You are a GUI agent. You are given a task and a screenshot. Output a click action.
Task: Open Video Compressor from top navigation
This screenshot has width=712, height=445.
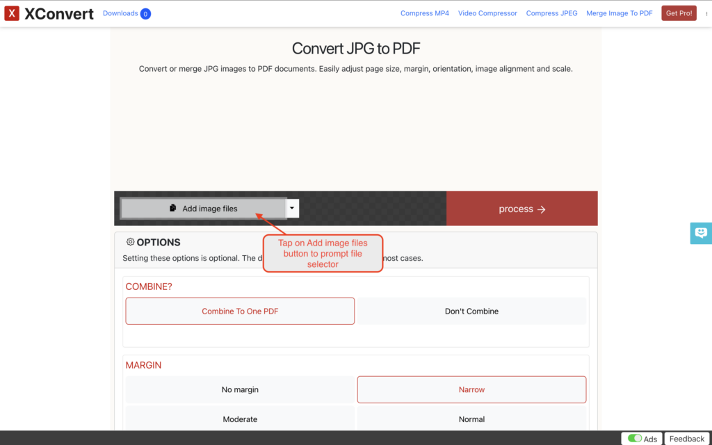487,13
